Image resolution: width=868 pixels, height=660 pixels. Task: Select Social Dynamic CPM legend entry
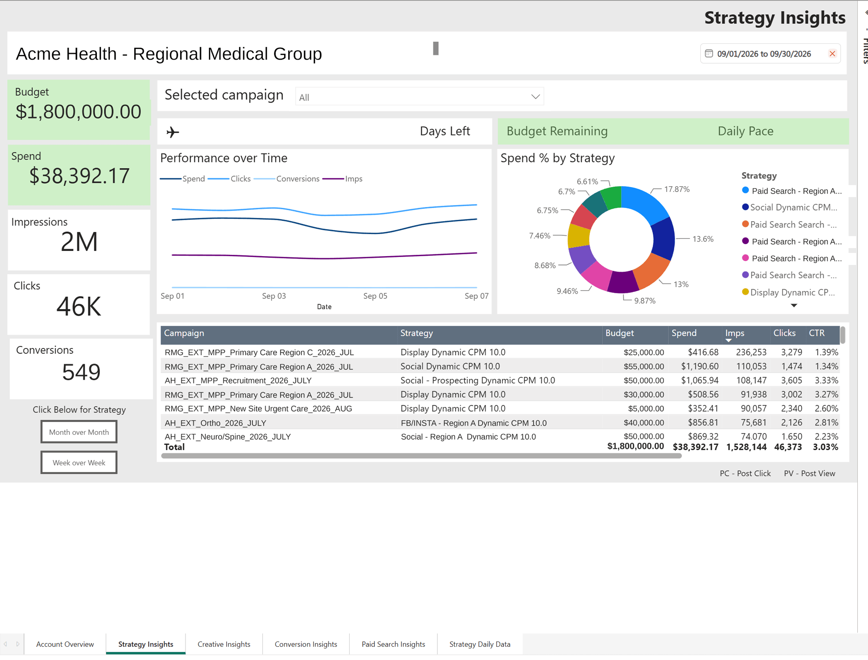[x=789, y=207]
